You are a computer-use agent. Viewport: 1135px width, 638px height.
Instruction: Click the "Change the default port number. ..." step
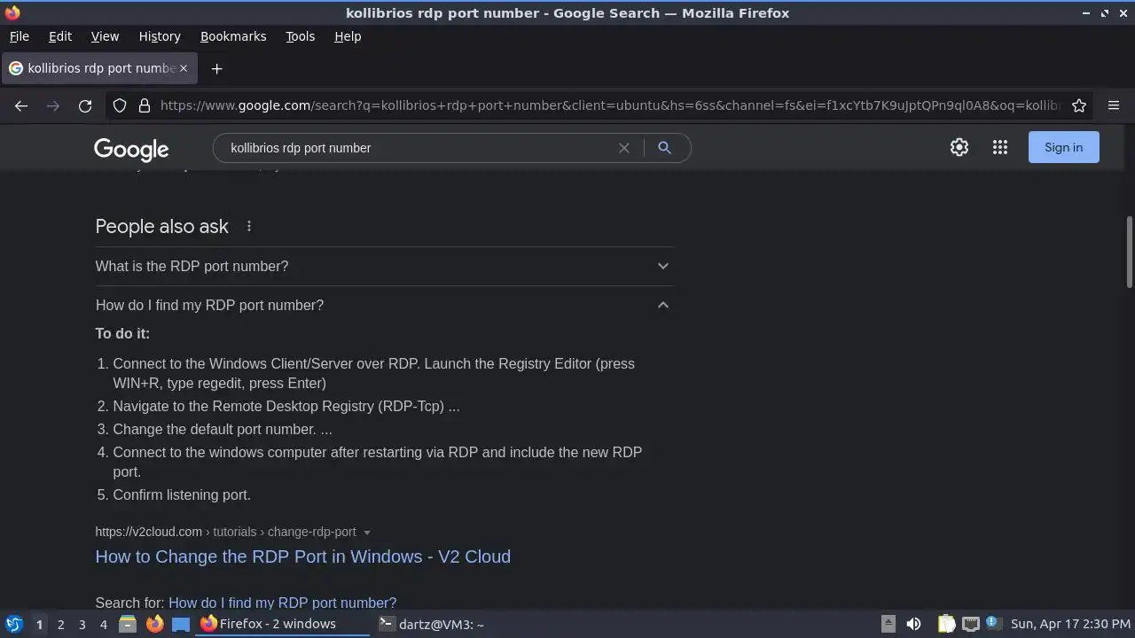tap(223, 429)
